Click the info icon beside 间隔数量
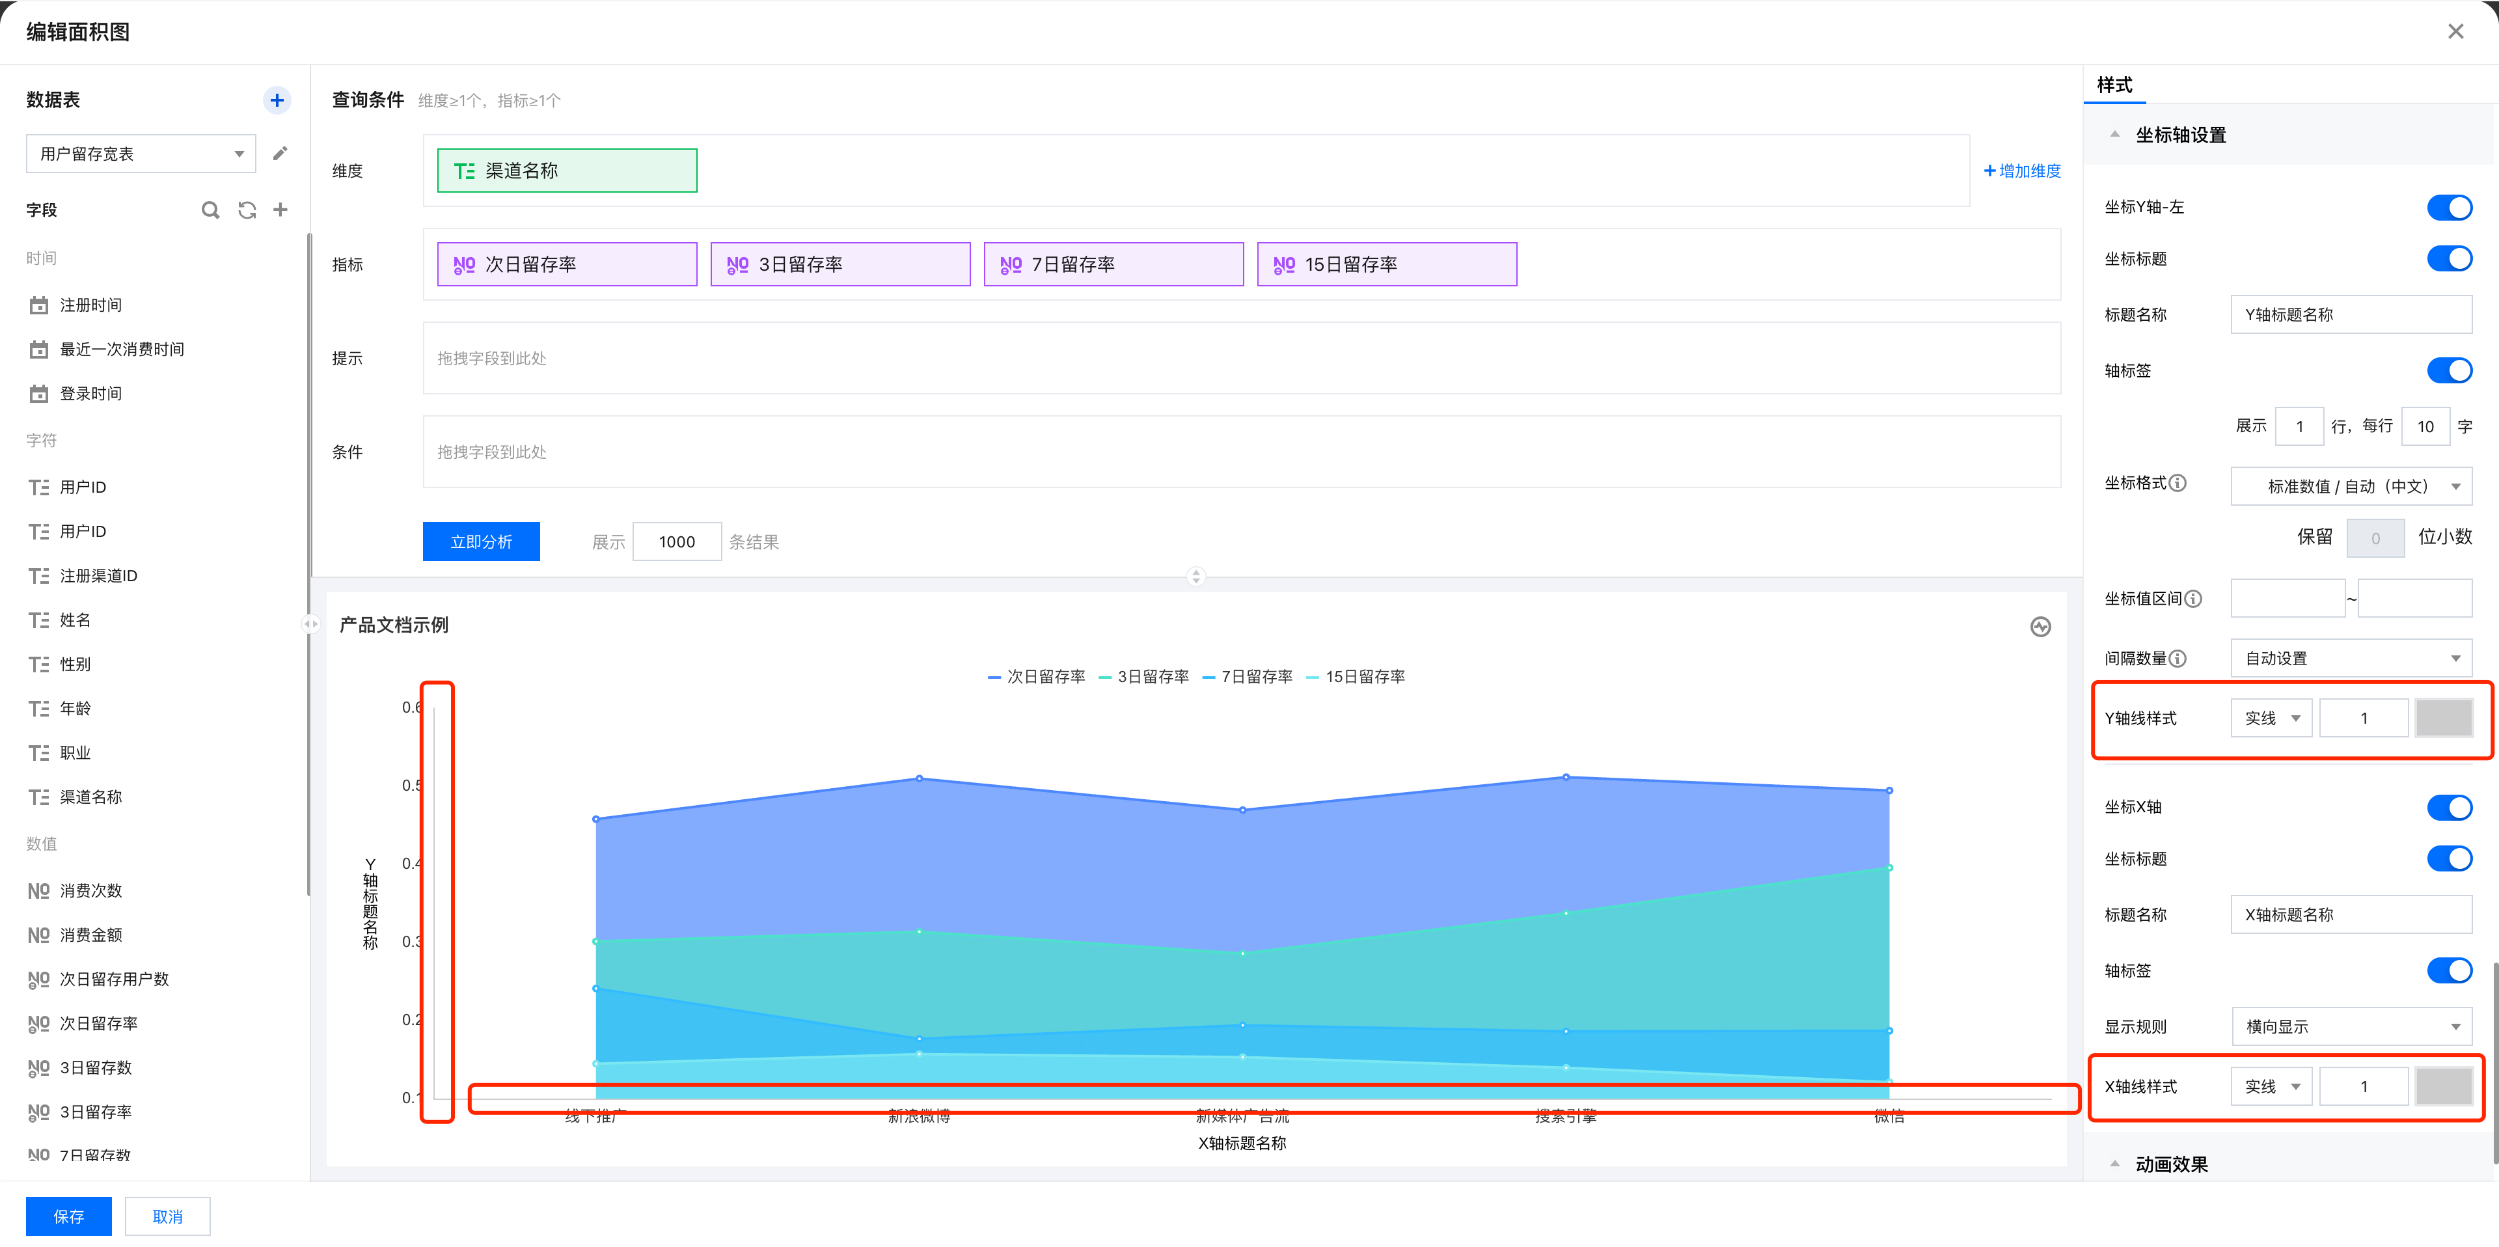This screenshot has width=2499, height=1247. click(2178, 659)
